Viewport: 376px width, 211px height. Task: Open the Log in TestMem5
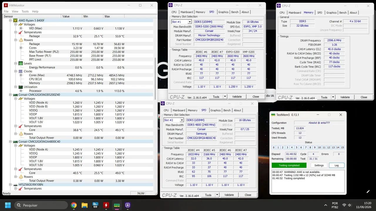tap(337, 165)
